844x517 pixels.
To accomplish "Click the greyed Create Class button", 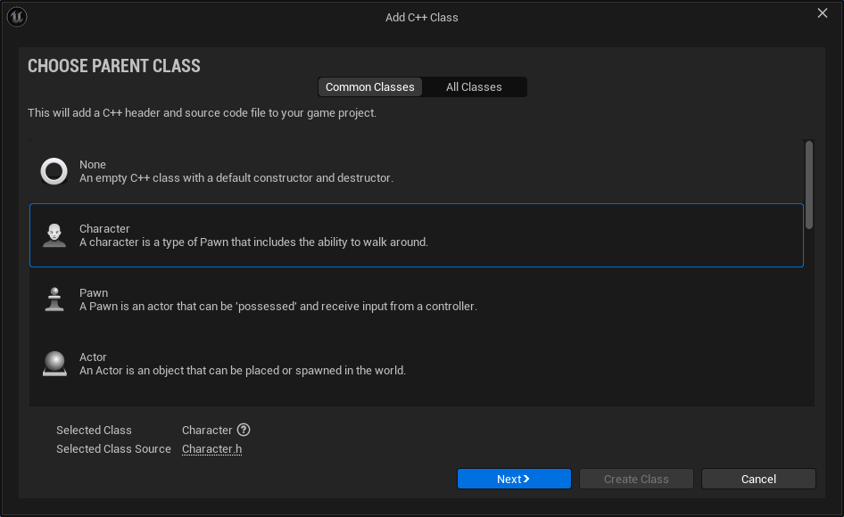I will click(x=636, y=479).
